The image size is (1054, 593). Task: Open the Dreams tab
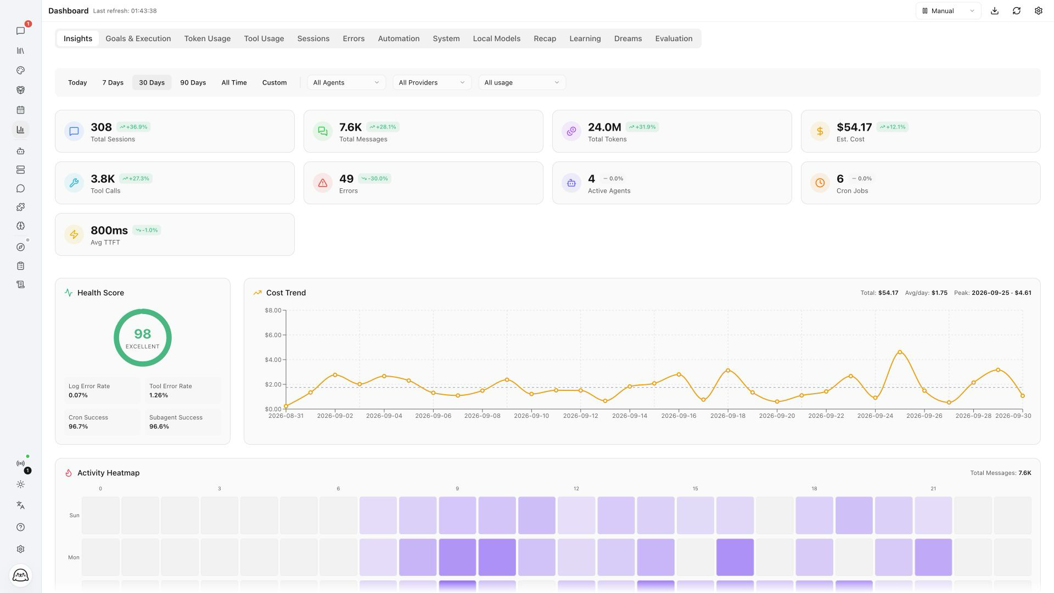628,38
